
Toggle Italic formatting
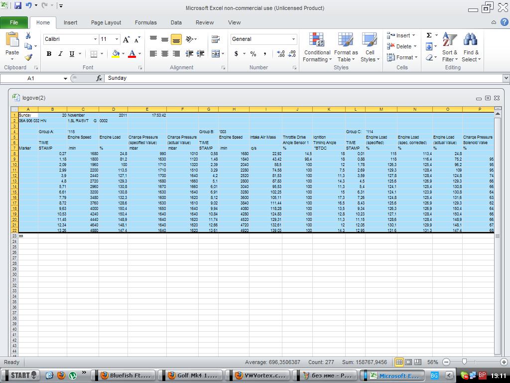60,54
